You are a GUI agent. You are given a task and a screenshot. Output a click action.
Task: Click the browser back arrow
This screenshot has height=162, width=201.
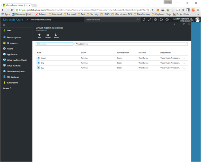pyautogui.click(x=3, y=10)
